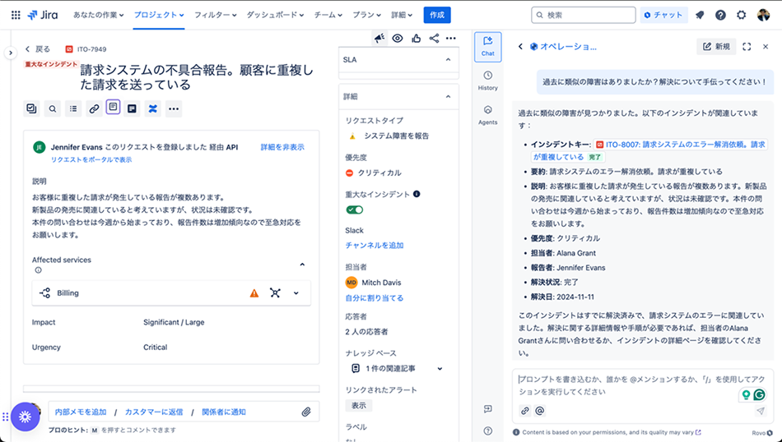Click the mention @ icon in the chat input
The image size is (782, 442).
tap(540, 411)
